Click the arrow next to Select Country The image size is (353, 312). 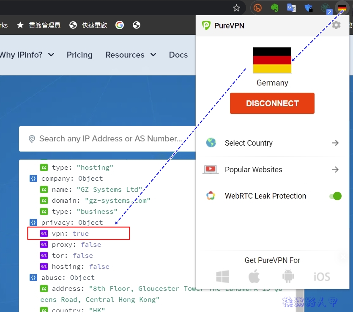pos(335,143)
